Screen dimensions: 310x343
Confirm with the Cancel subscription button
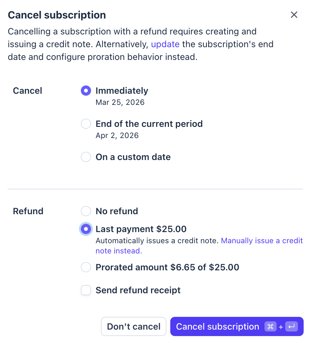click(218, 326)
